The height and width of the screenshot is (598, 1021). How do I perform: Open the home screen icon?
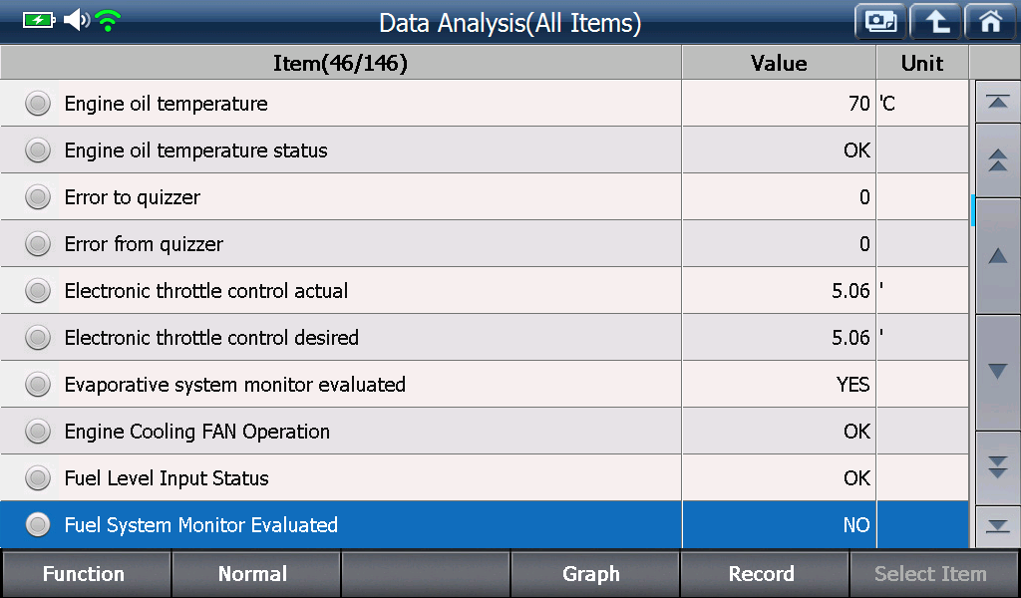point(990,22)
